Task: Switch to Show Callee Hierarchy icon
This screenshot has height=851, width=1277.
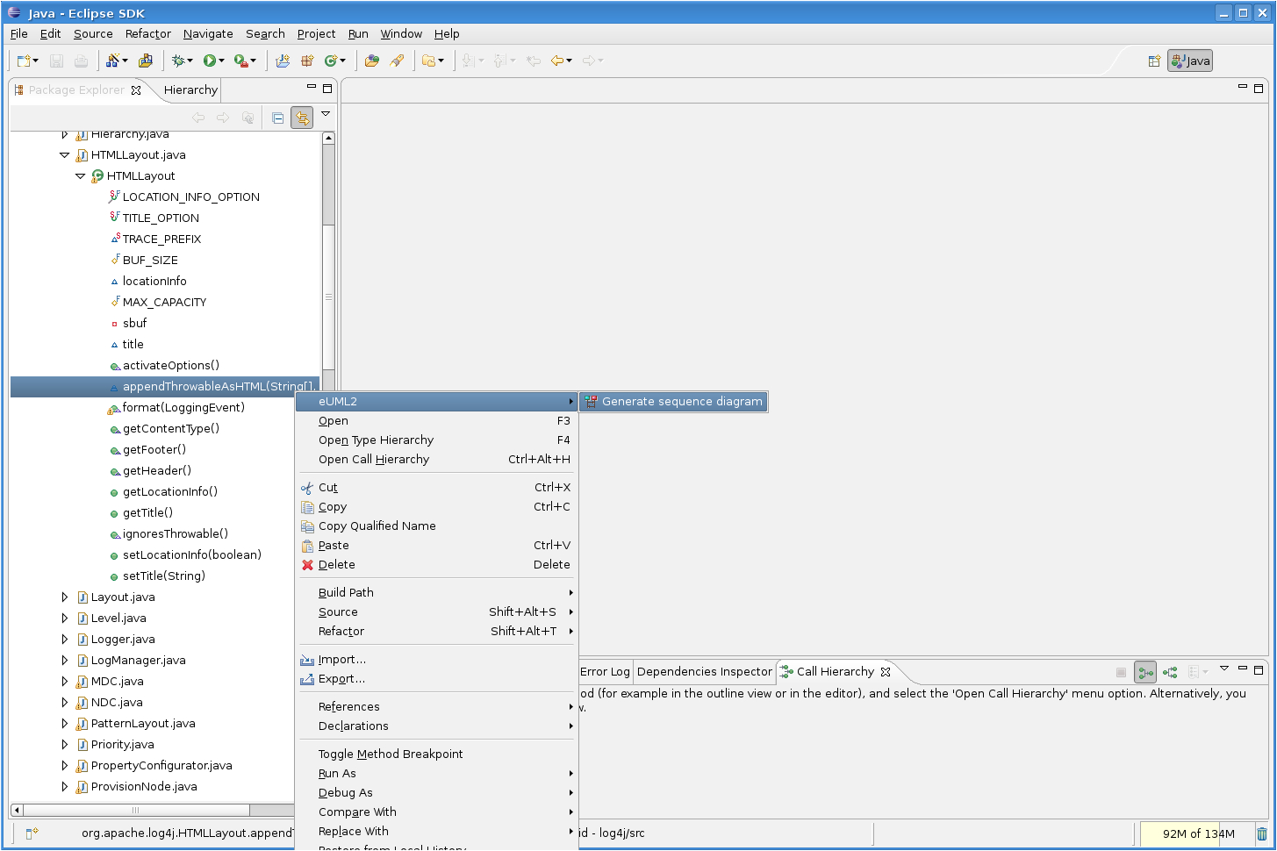Action: [x=1170, y=671]
